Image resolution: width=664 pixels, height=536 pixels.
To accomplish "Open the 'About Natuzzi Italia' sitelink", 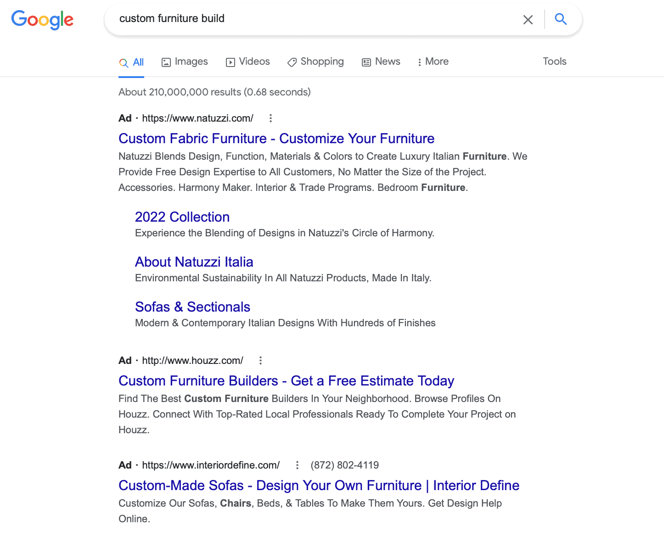I will 194,262.
